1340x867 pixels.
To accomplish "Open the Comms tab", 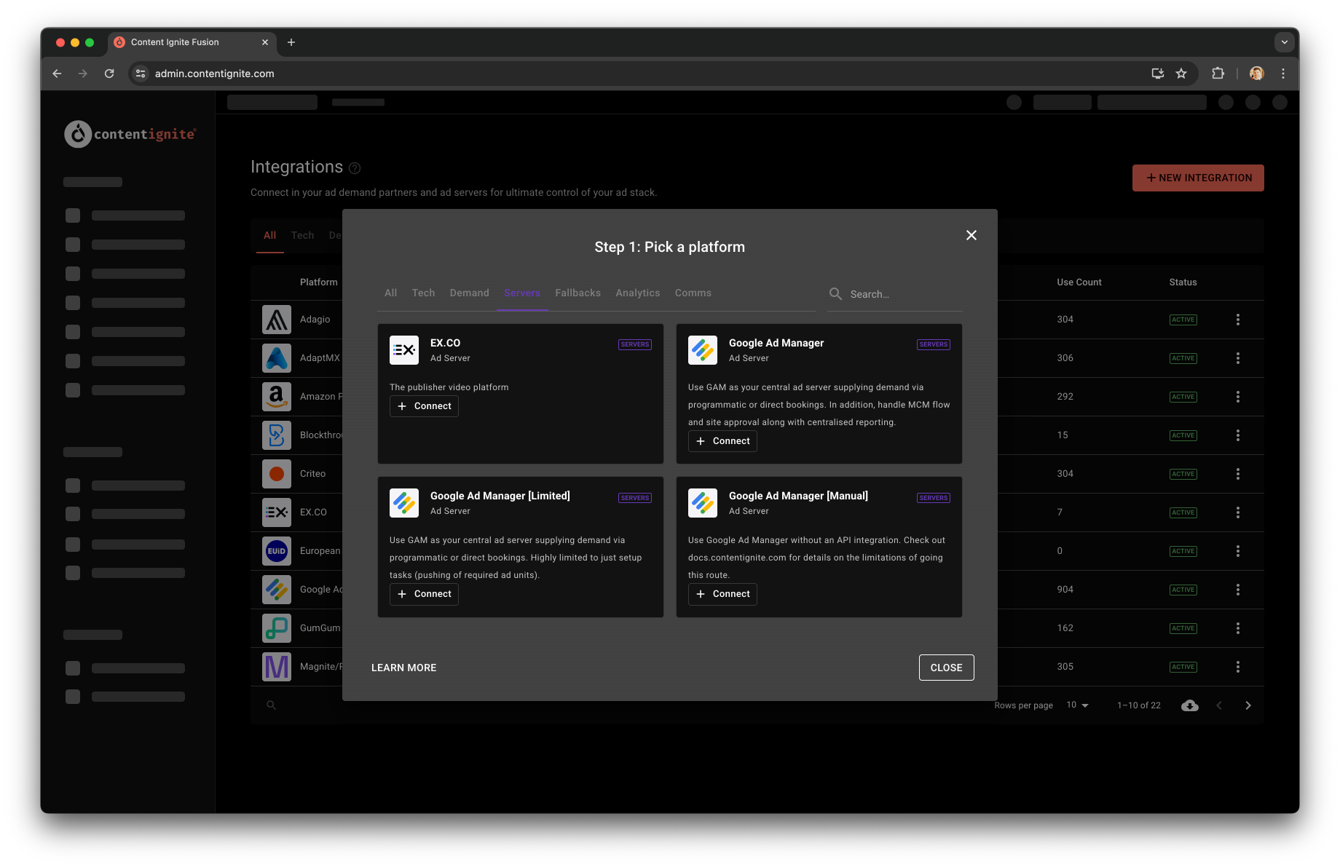I will click(x=693, y=293).
